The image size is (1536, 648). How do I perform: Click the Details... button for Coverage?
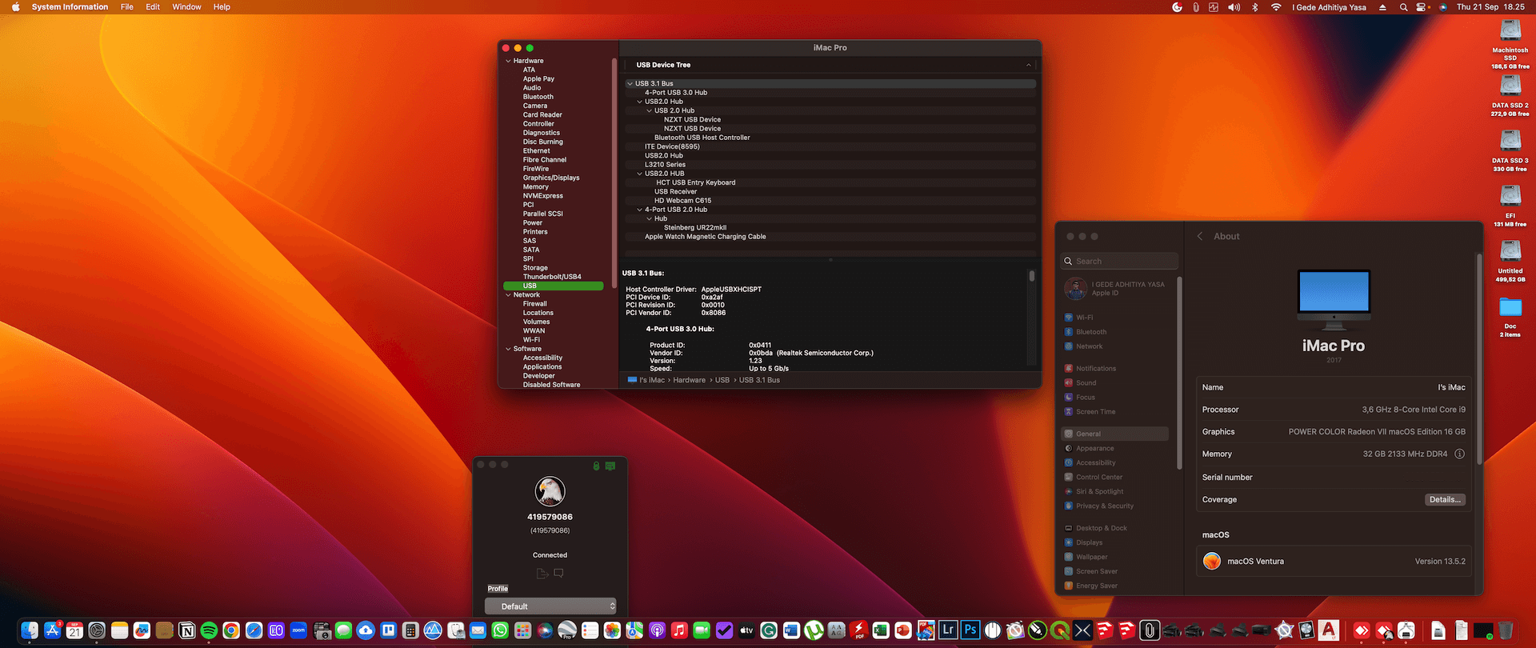tap(1445, 500)
